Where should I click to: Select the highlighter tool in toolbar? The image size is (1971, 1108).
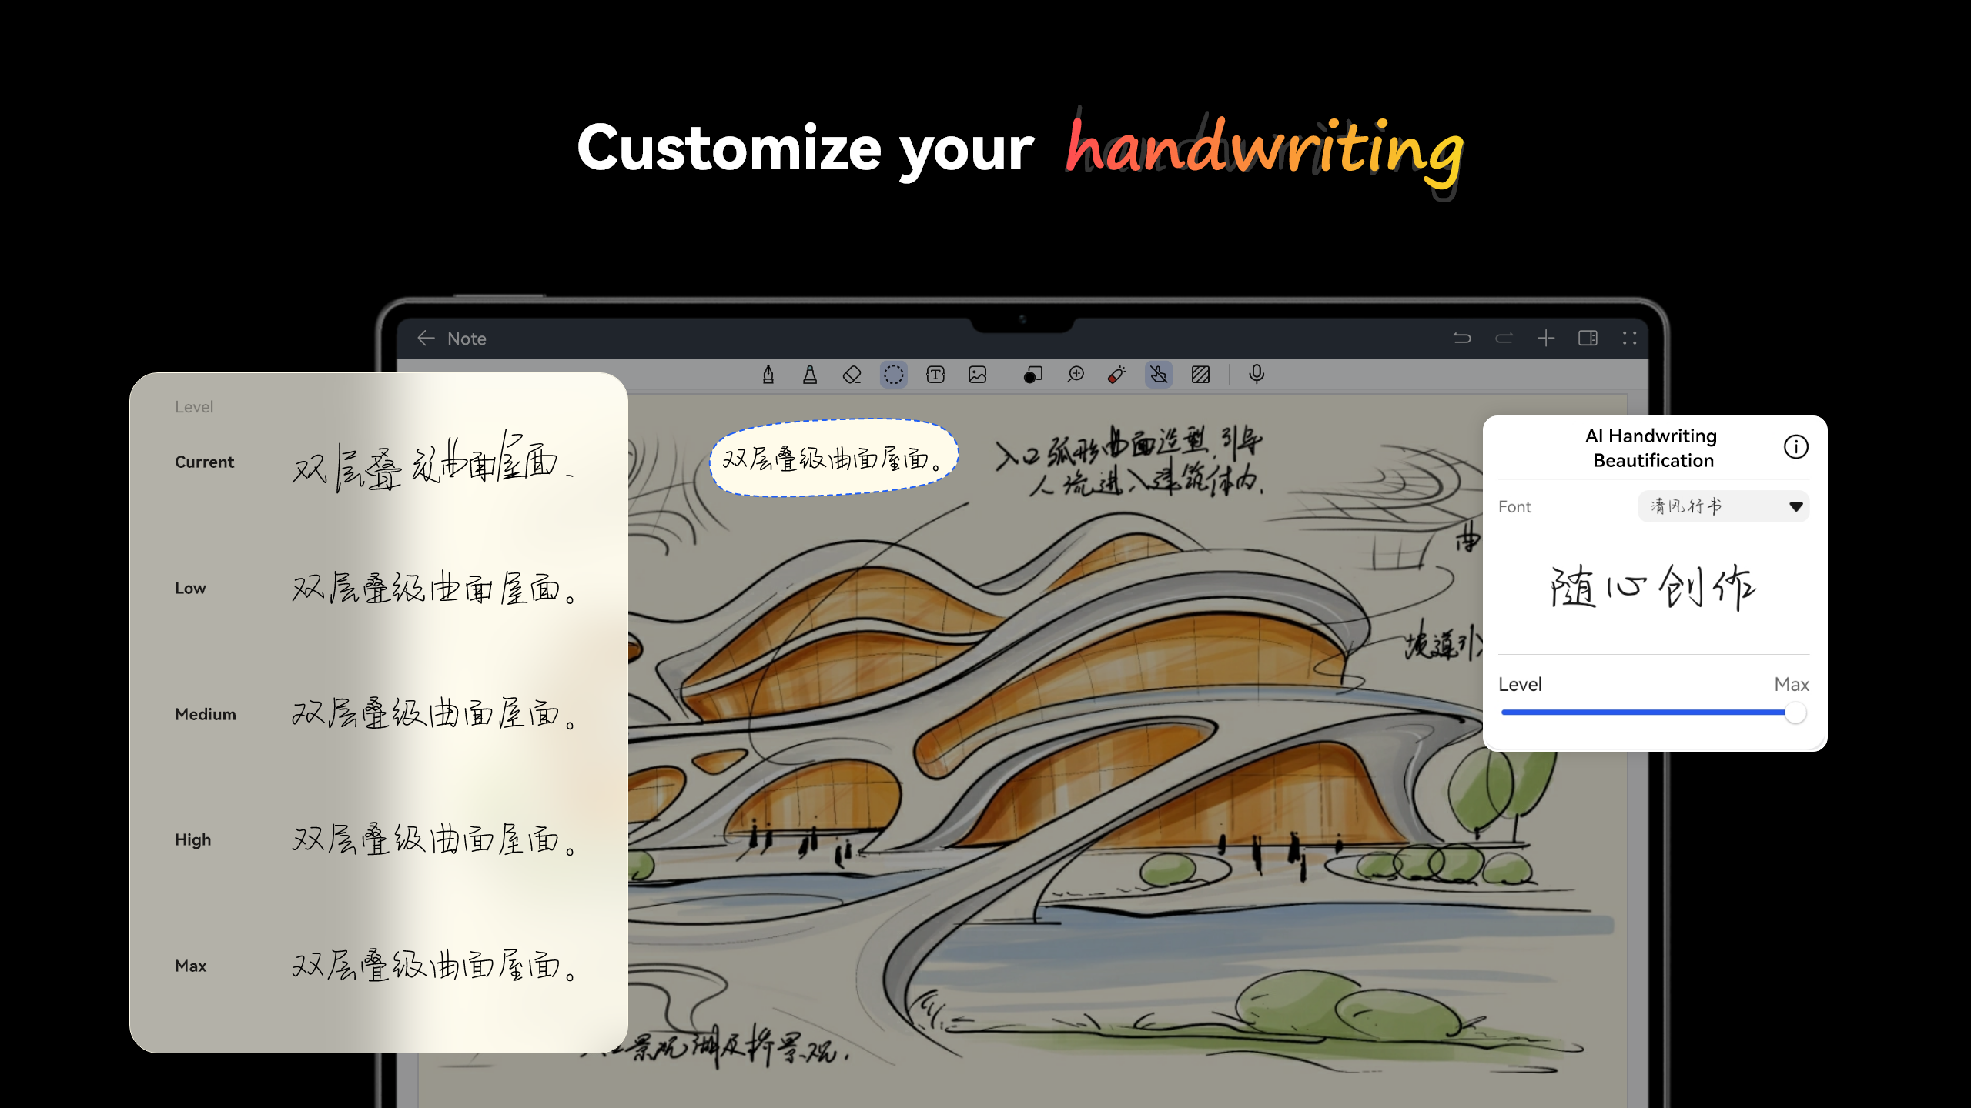(x=808, y=375)
